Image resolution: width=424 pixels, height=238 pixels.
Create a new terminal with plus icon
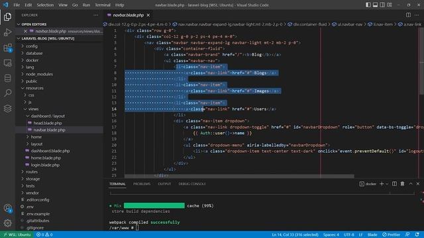point(382,184)
